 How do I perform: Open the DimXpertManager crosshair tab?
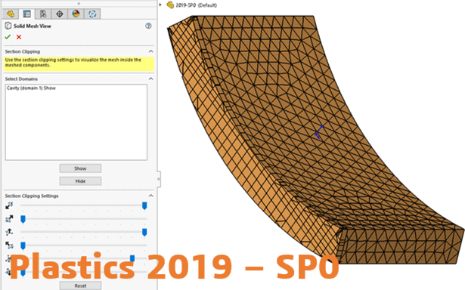[59, 14]
